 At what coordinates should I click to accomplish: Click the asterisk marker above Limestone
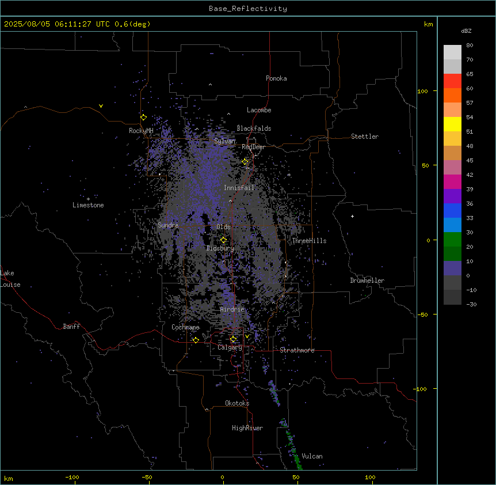88,199
